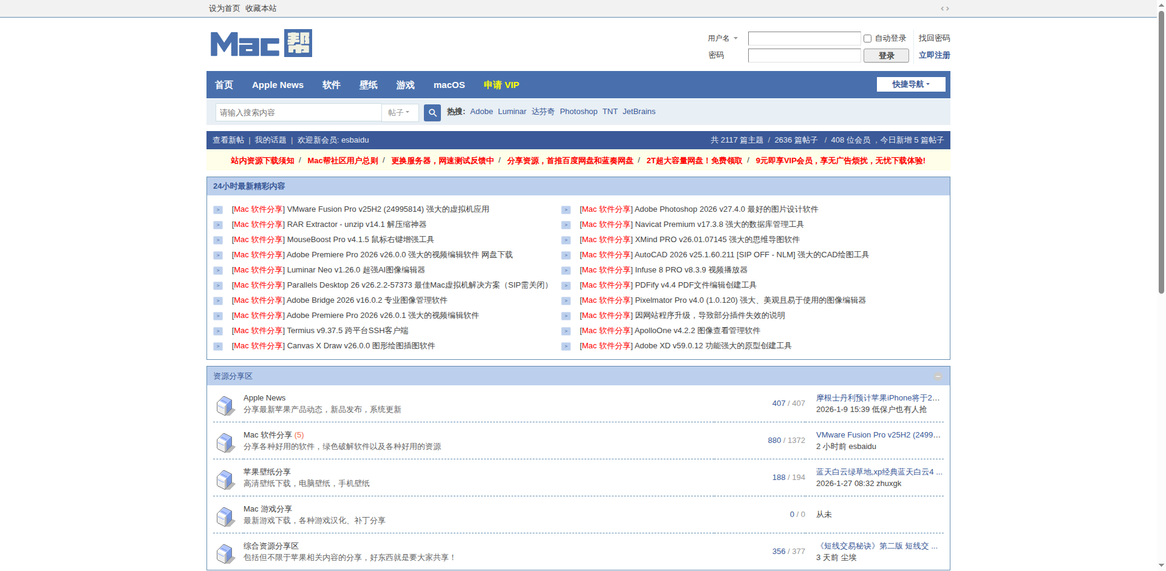
Task: Click the blue search magnifier button
Action: (432, 113)
